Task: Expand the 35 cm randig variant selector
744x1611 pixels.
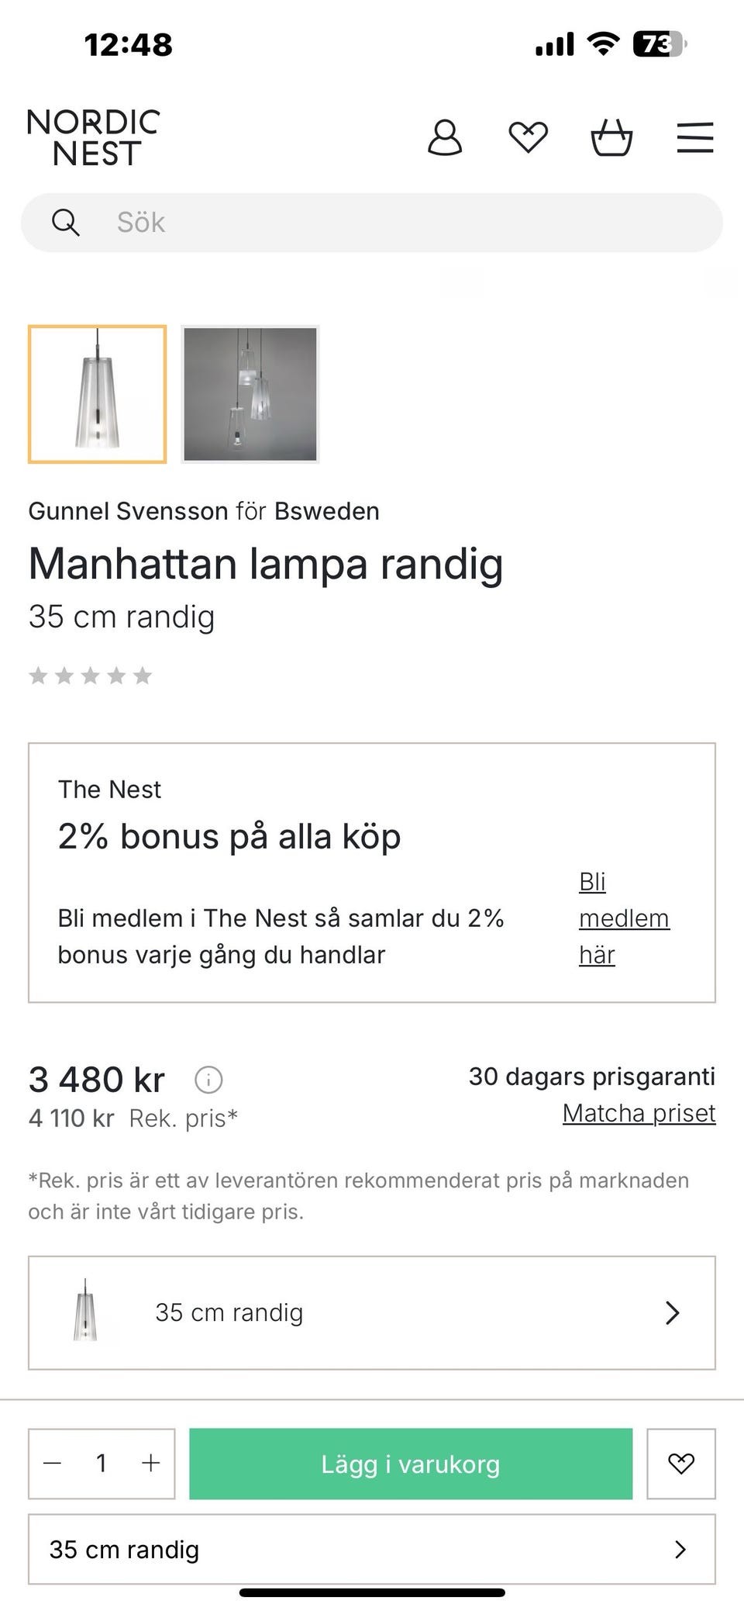Action: 372,1312
